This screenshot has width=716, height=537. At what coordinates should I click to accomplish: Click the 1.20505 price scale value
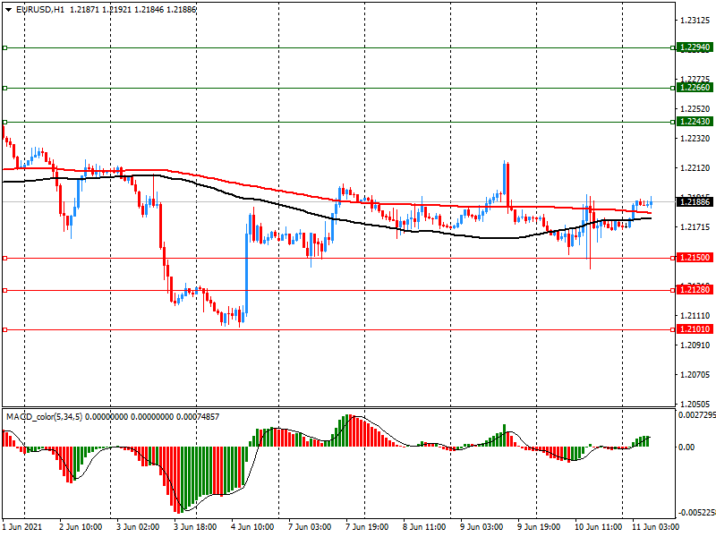pyautogui.click(x=695, y=405)
